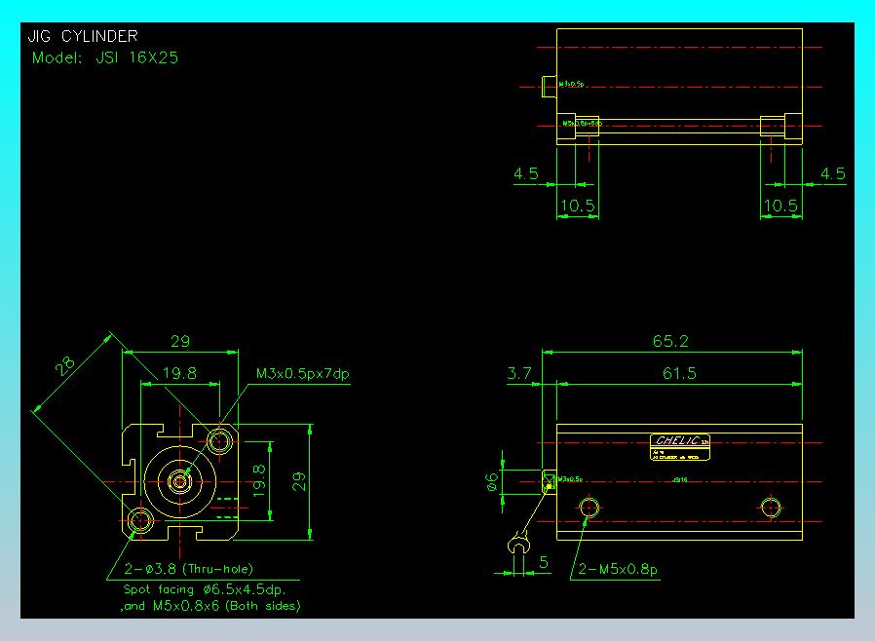Click the '61.5' body length dimension
This screenshot has width=875, height=641.
(x=679, y=373)
